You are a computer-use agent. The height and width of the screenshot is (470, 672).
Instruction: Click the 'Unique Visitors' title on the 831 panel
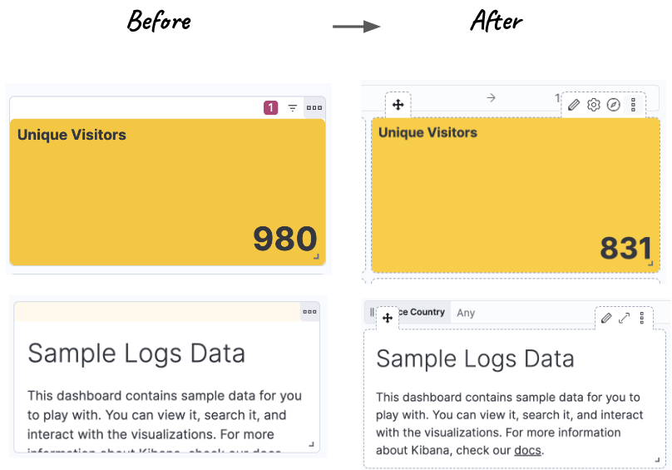click(427, 132)
